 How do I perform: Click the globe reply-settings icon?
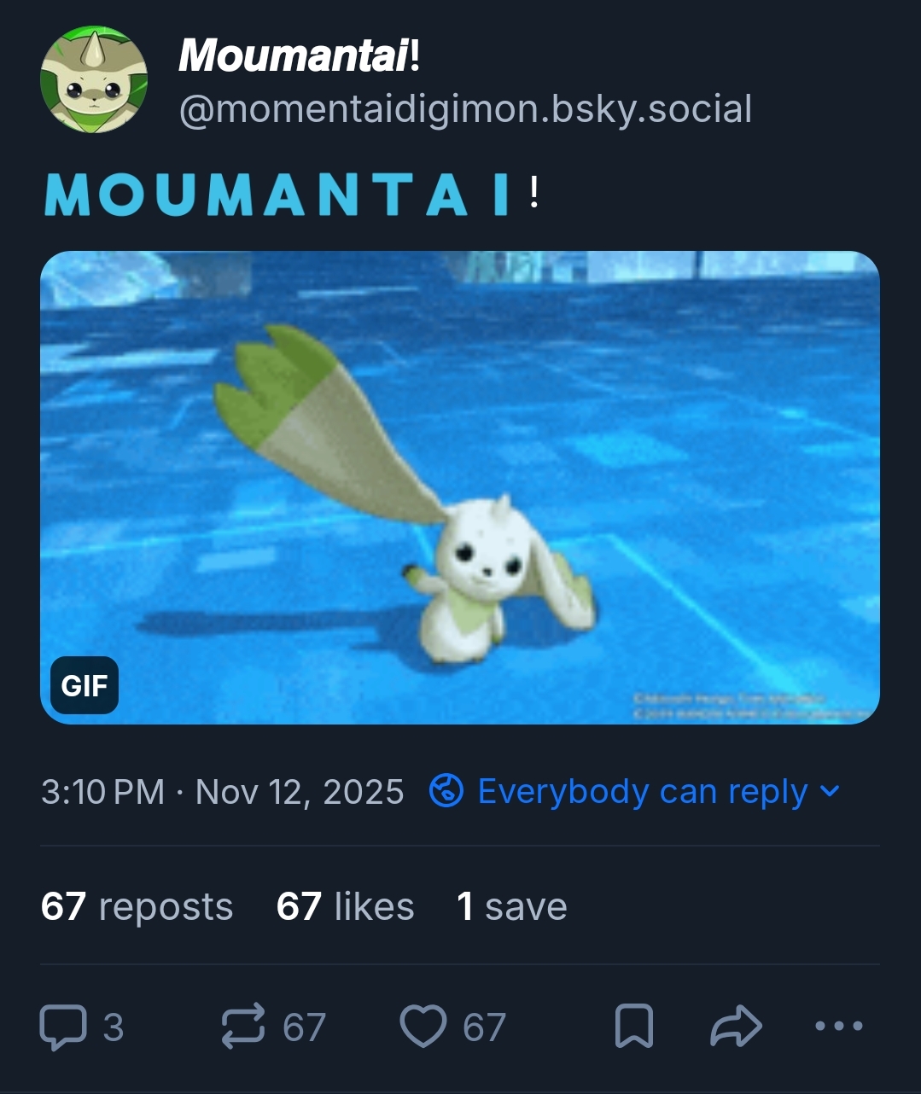click(x=446, y=791)
